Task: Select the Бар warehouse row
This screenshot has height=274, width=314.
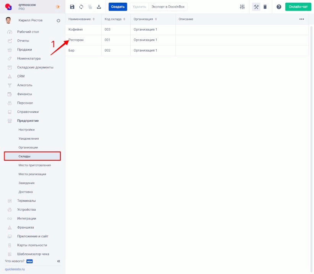Action: click(x=187, y=50)
